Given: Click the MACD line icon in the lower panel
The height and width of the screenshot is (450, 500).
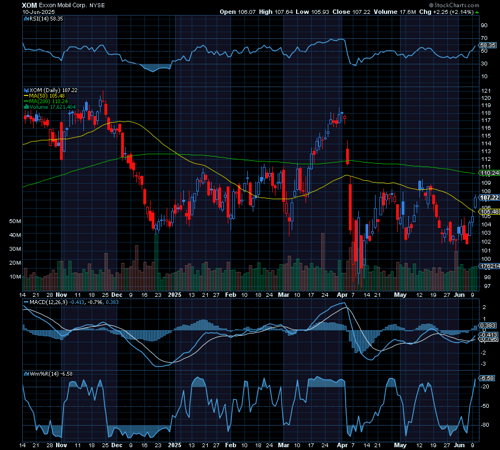Looking at the screenshot, I should coord(25,303).
